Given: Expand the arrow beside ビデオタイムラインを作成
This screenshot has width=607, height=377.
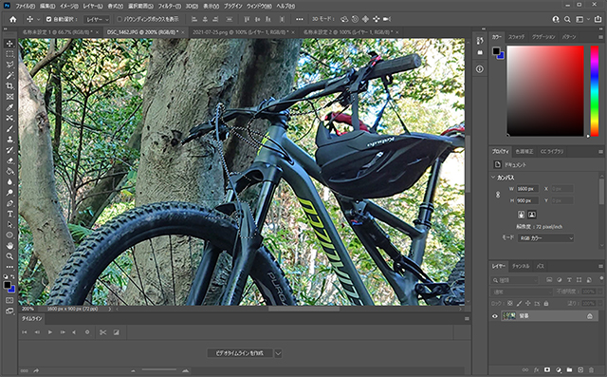Looking at the screenshot, I should click(278, 353).
